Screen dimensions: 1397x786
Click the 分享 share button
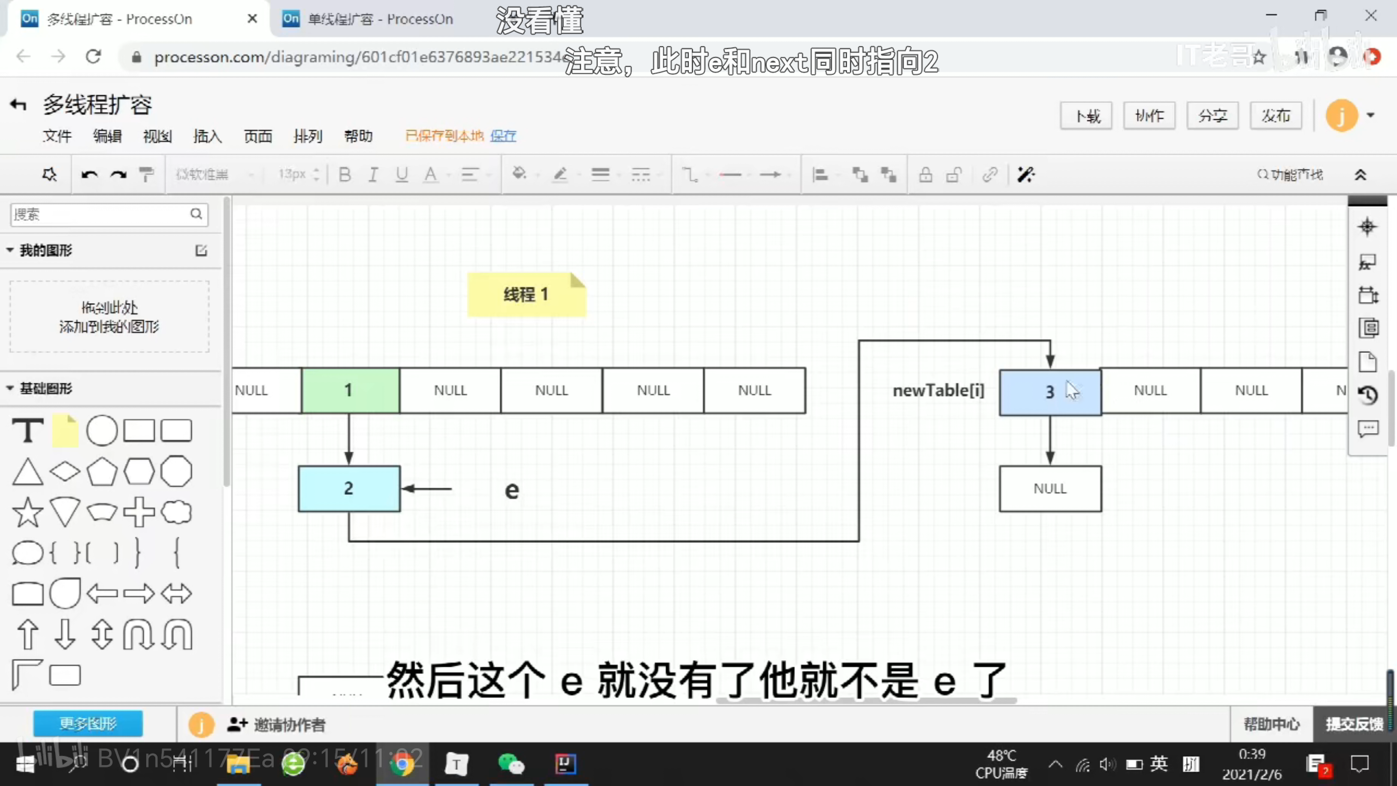(x=1212, y=115)
